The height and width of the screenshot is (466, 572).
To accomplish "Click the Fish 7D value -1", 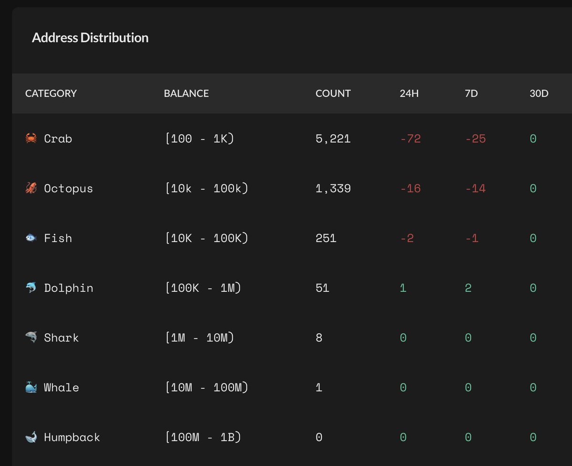I will [472, 238].
